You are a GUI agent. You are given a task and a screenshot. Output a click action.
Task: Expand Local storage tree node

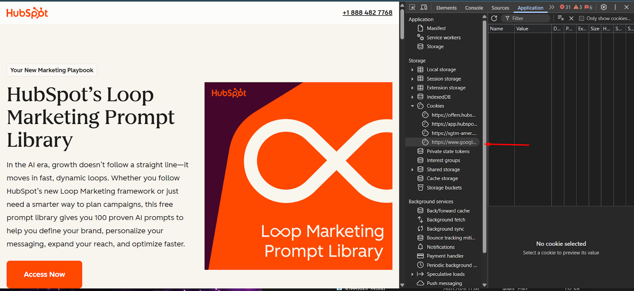click(412, 70)
